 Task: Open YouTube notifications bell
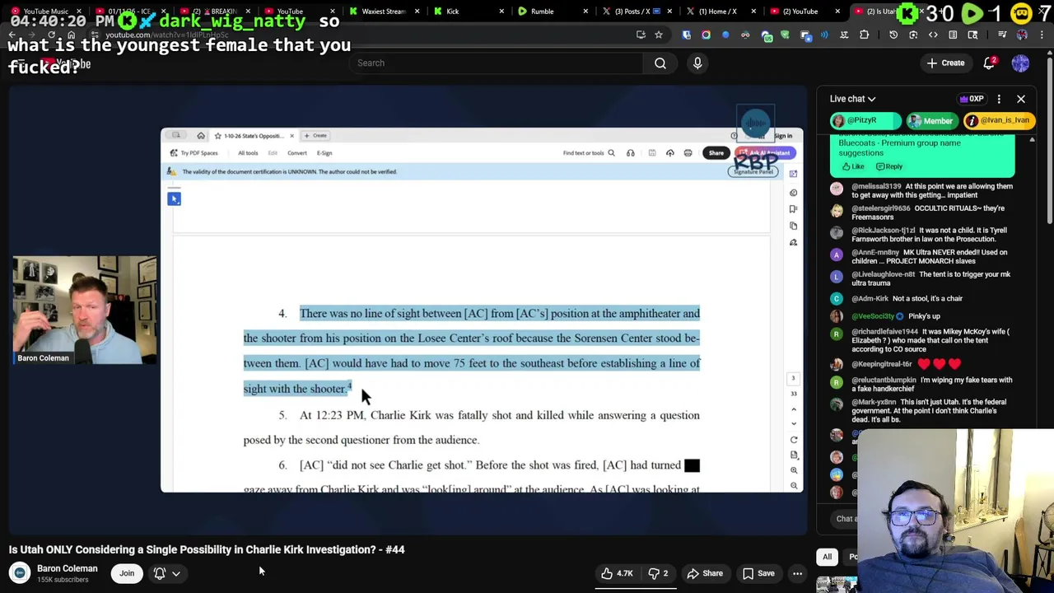tap(990, 63)
